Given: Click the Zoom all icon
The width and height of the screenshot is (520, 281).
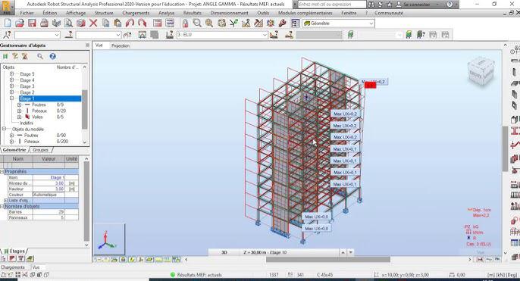Looking at the screenshot, I should (x=209, y=23).
